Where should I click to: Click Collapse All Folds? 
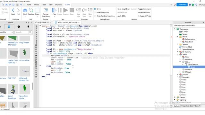(144, 16)
